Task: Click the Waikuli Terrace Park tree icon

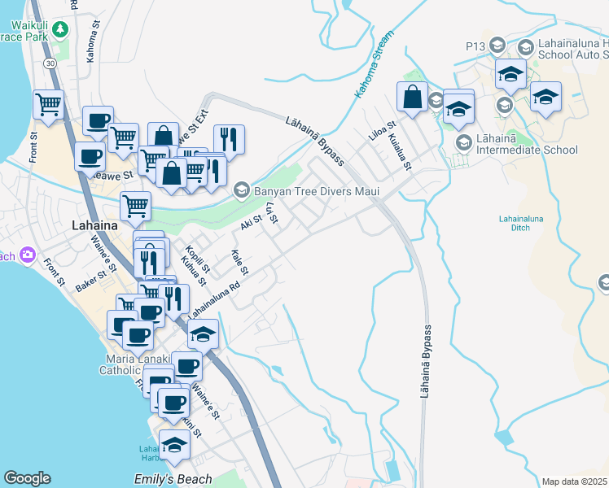Action: [59, 30]
